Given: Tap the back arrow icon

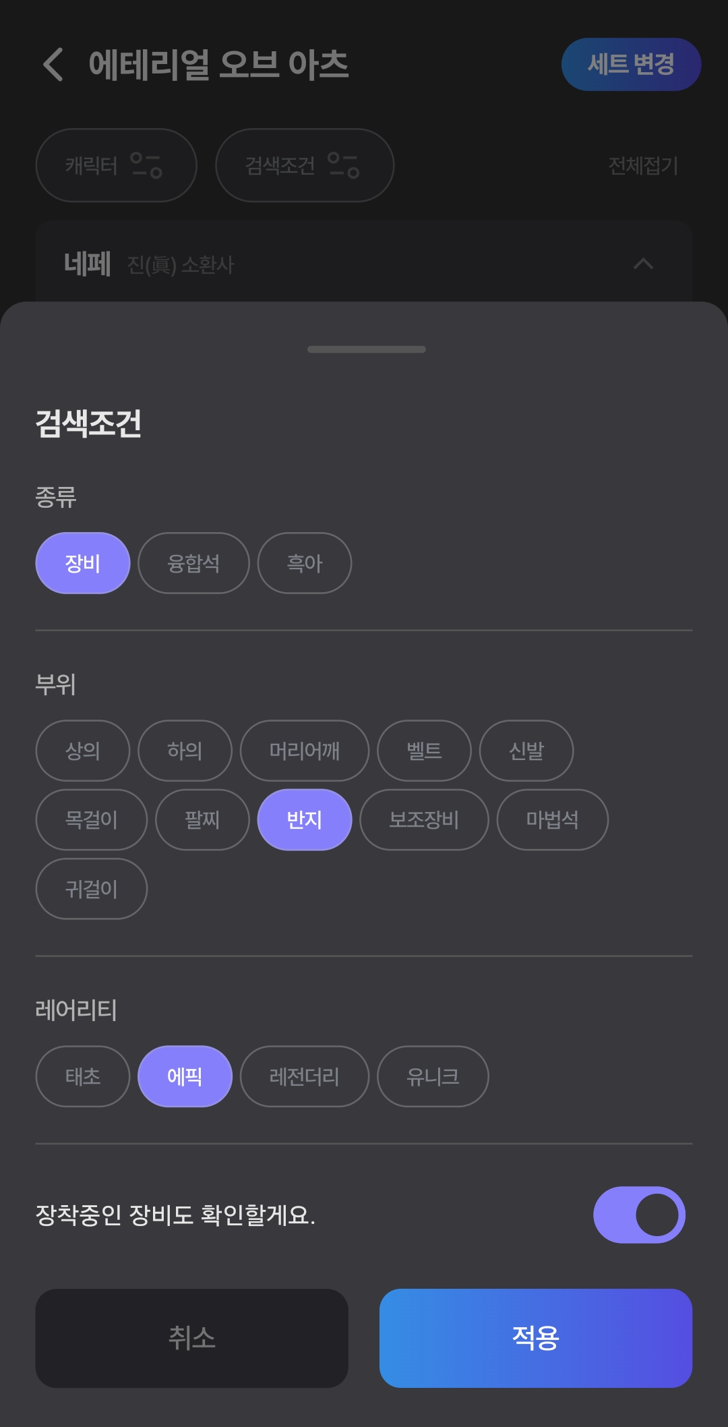Looking at the screenshot, I should pyautogui.click(x=53, y=65).
